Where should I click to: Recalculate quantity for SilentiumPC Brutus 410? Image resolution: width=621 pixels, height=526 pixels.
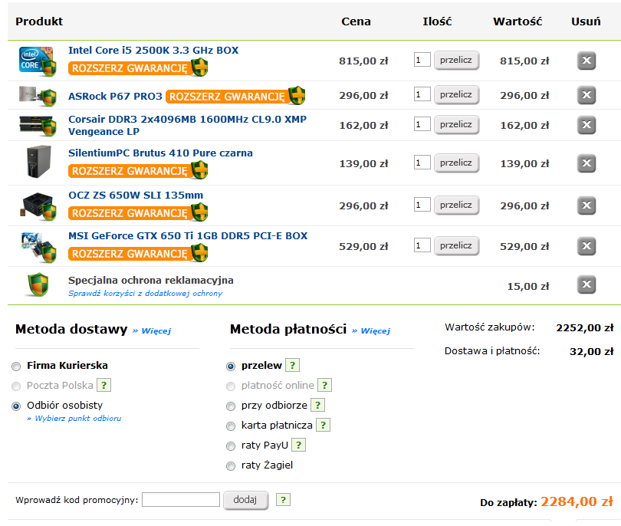point(456,163)
